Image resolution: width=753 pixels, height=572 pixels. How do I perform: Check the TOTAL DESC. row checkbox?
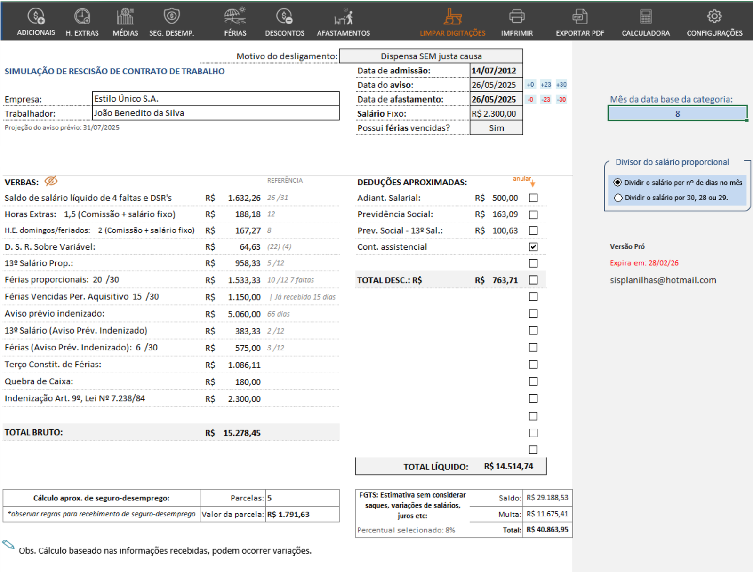(533, 280)
